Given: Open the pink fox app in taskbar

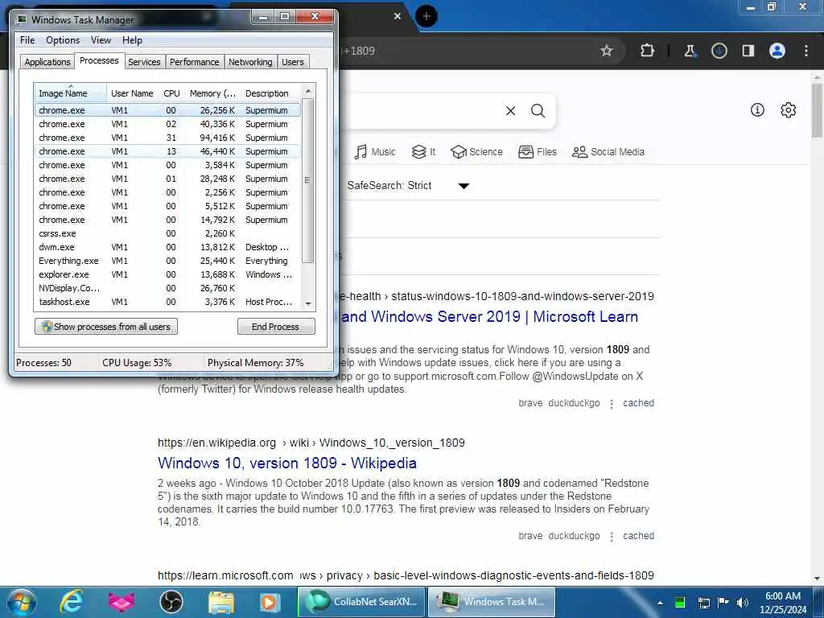Looking at the screenshot, I should tap(121, 602).
